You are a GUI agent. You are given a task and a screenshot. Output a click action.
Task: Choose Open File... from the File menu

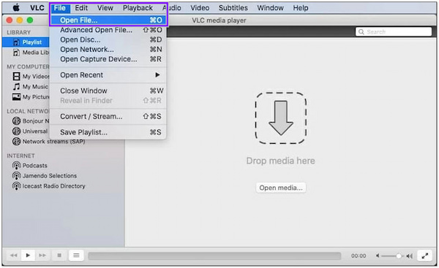[x=108, y=20]
